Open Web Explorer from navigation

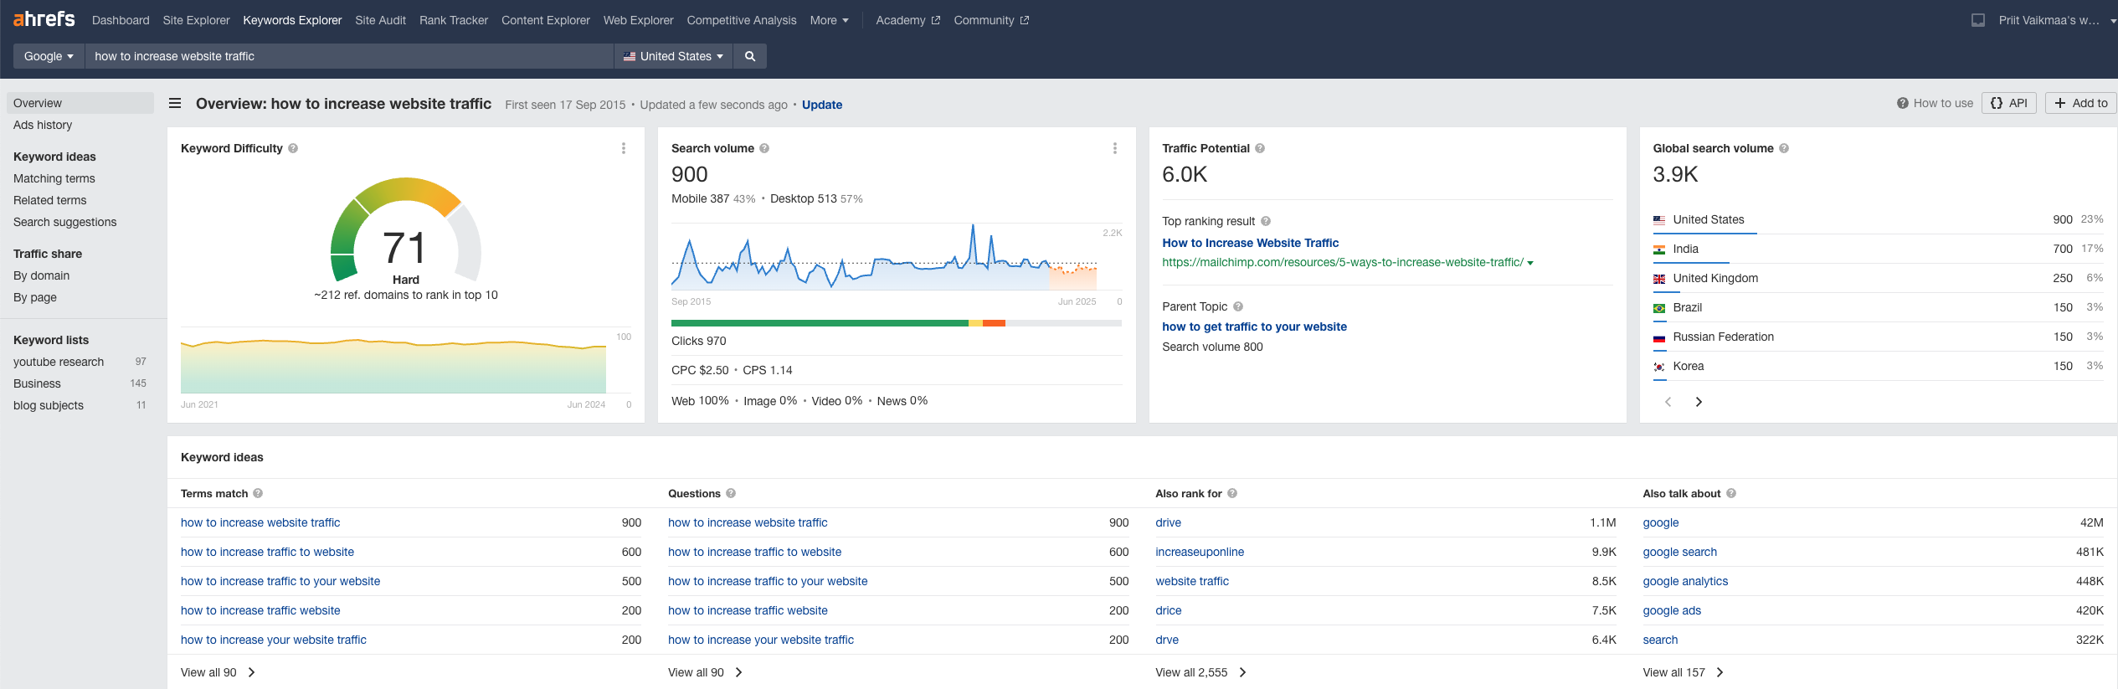click(638, 20)
